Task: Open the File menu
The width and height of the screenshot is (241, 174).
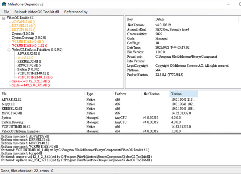Action: pyautogui.click(x=7, y=12)
